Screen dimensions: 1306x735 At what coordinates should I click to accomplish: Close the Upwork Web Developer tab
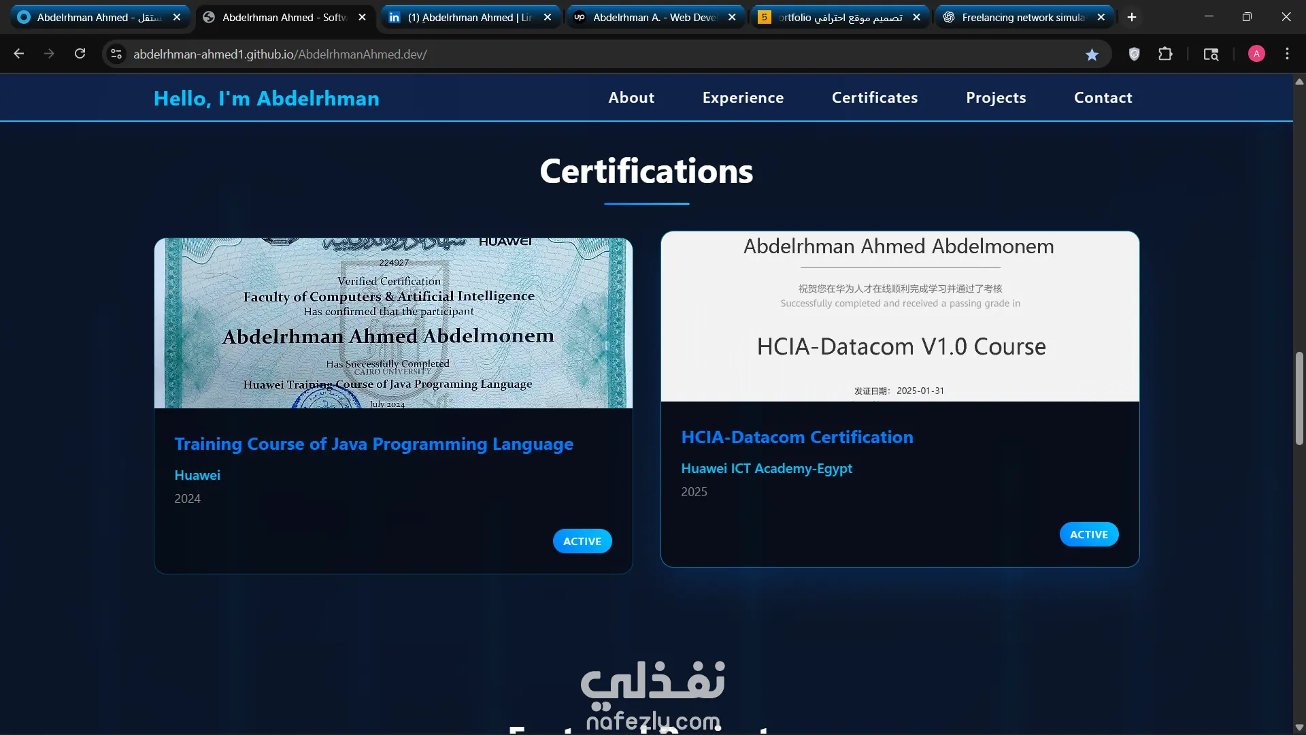732,17
